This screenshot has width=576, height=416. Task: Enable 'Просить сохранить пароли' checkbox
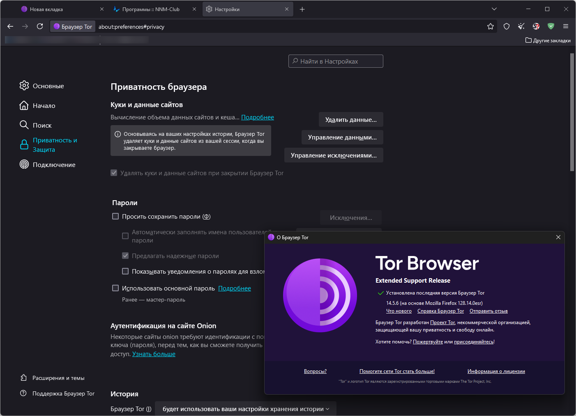tap(115, 216)
